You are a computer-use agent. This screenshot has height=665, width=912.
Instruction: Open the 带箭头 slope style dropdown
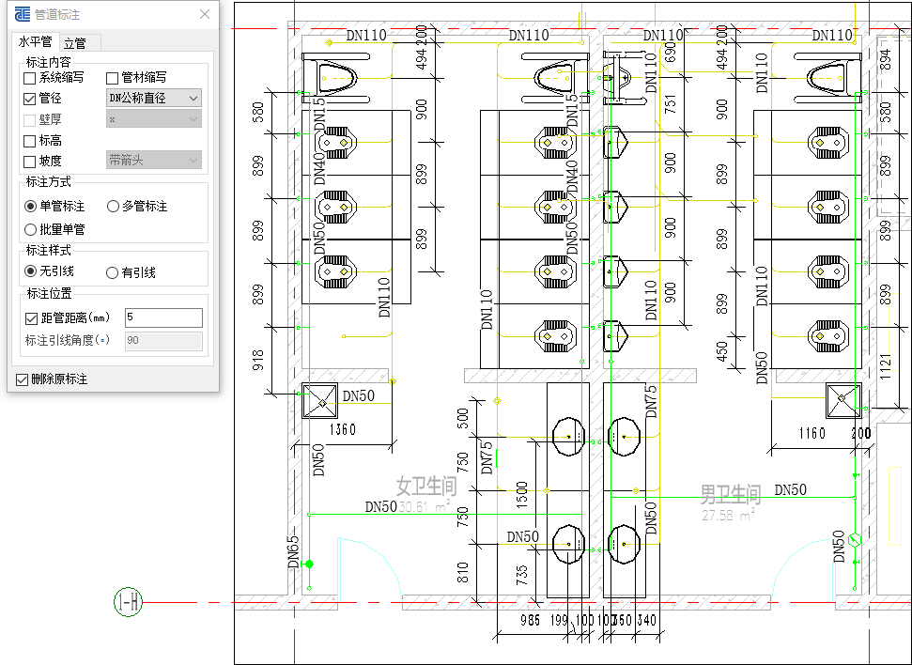[154, 160]
